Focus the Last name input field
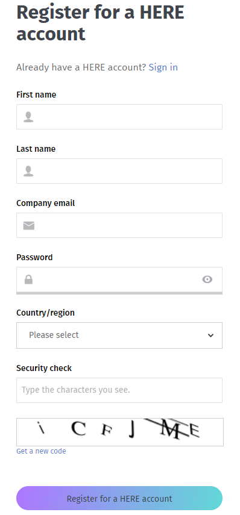 pyautogui.click(x=119, y=171)
